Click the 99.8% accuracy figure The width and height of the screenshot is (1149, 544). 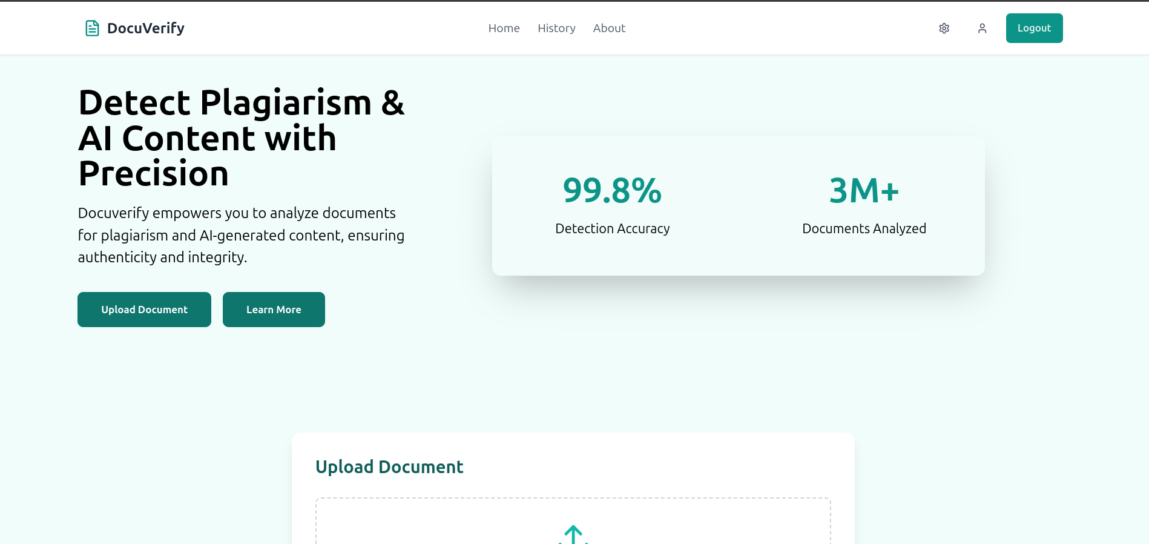612,190
